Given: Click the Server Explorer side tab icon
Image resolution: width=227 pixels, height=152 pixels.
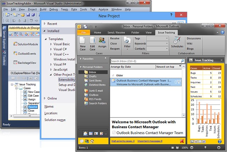Looking at the screenshot, I should 4,28.
